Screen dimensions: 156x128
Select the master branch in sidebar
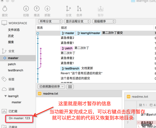click(18, 58)
